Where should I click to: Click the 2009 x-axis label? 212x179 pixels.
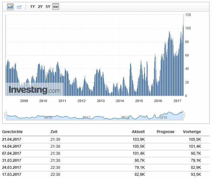(24, 101)
